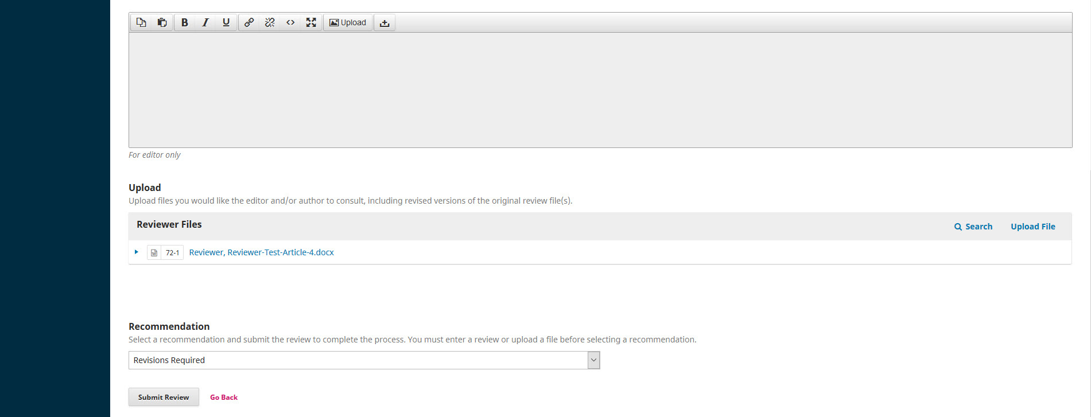Toggle fullscreen editor mode

coord(311,22)
